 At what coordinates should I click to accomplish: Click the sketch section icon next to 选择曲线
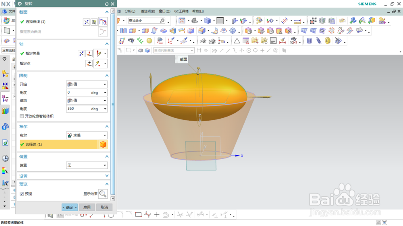(x=94, y=22)
